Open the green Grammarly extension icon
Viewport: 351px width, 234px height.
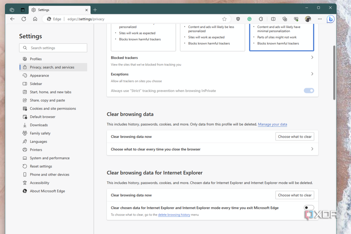(249, 19)
